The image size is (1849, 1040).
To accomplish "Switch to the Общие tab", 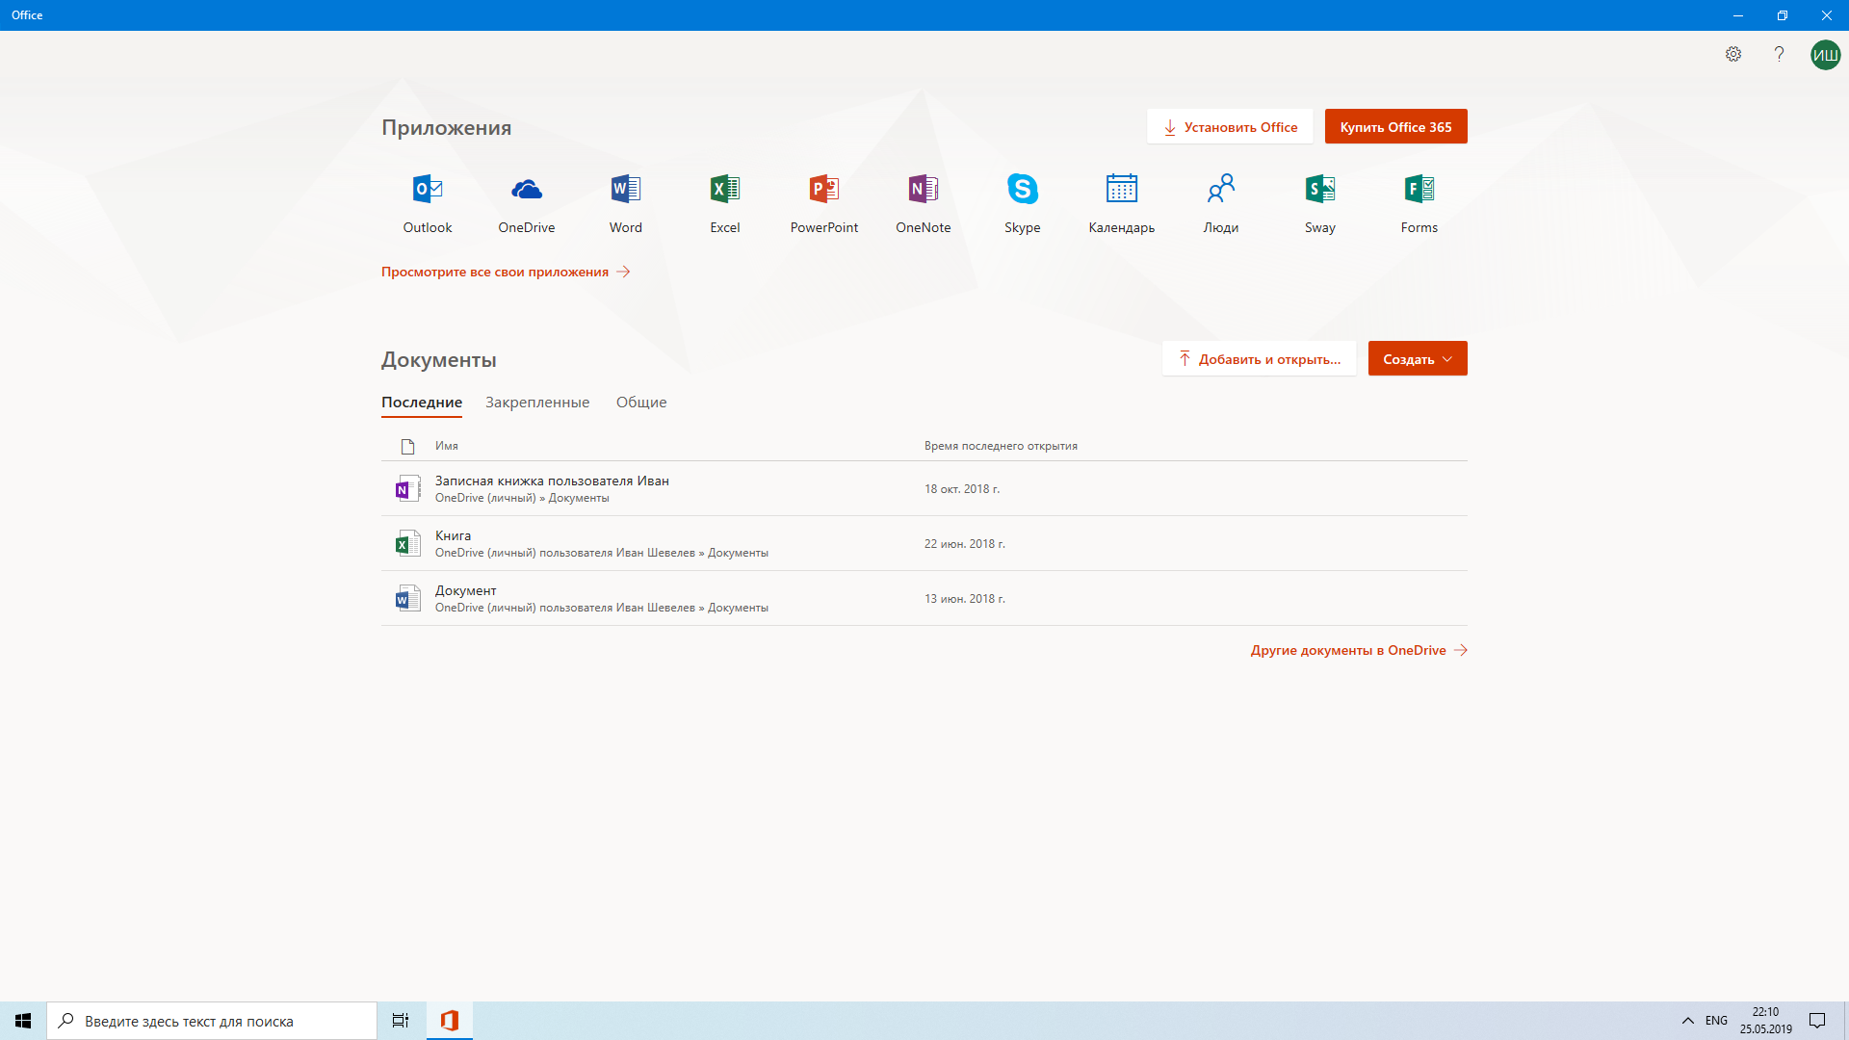I will (x=641, y=403).
